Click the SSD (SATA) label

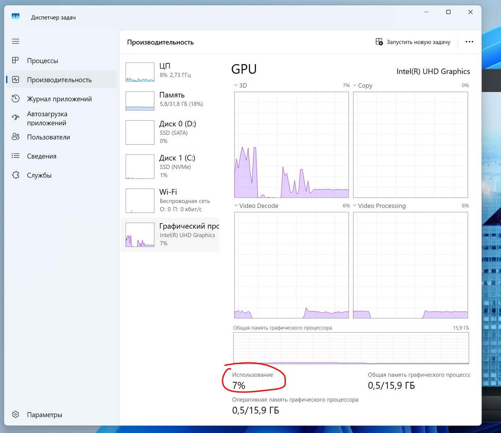[174, 133]
